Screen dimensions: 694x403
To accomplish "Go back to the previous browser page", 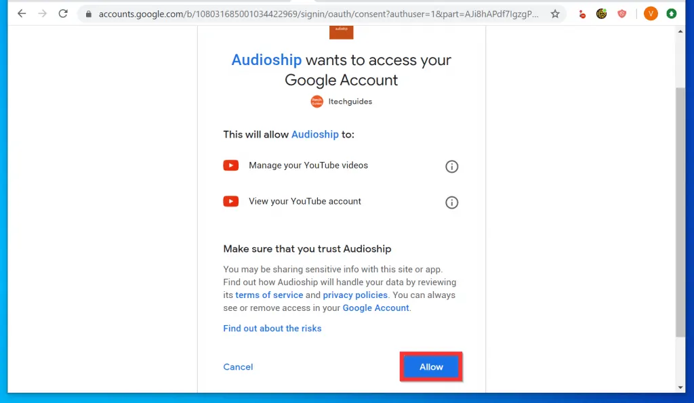I will point(22,14).
